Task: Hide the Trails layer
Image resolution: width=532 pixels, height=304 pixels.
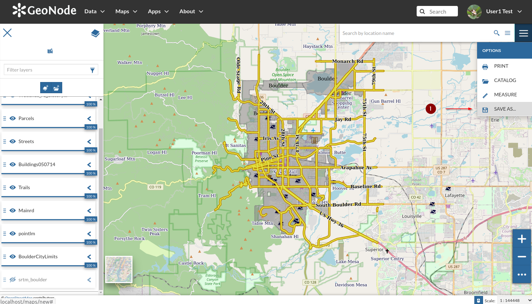Action: [13, 187]
